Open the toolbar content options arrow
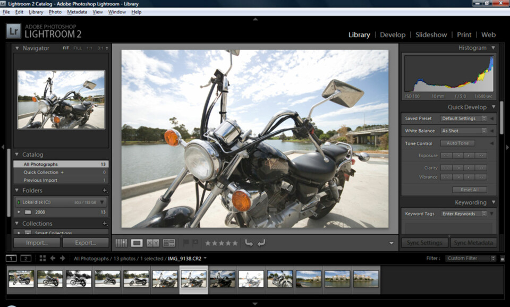 (392, 243)
